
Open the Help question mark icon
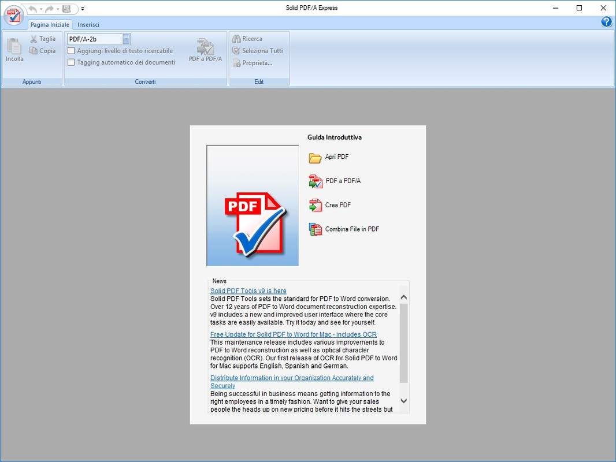click(x=607, y=22)
